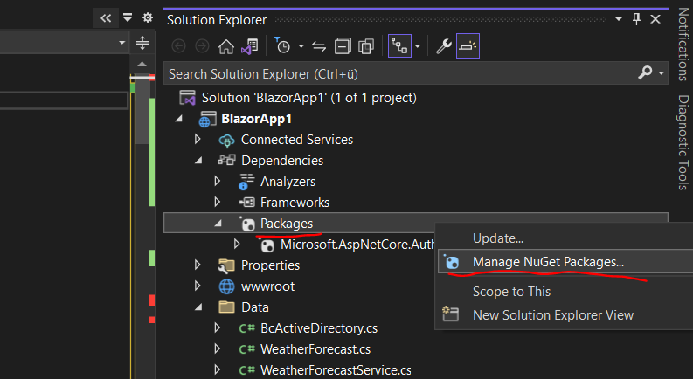Viewport: 693px width, 379px height.
Task: Toggle auto-hide pin for Solution Explorer
Action: [636, 19]
